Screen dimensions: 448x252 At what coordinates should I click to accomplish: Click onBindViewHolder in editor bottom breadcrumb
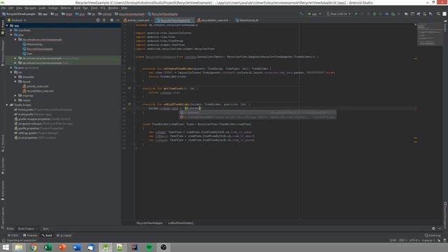[181, 223]
